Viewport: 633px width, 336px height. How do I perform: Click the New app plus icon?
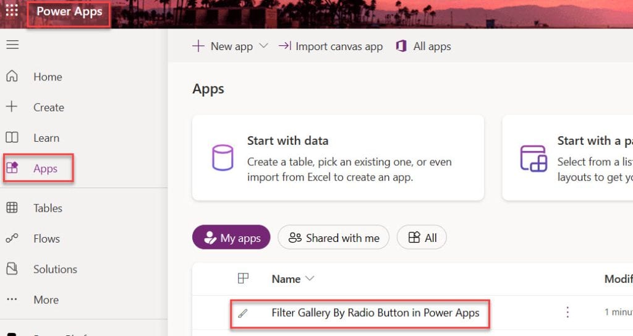(x=198, y=46)
